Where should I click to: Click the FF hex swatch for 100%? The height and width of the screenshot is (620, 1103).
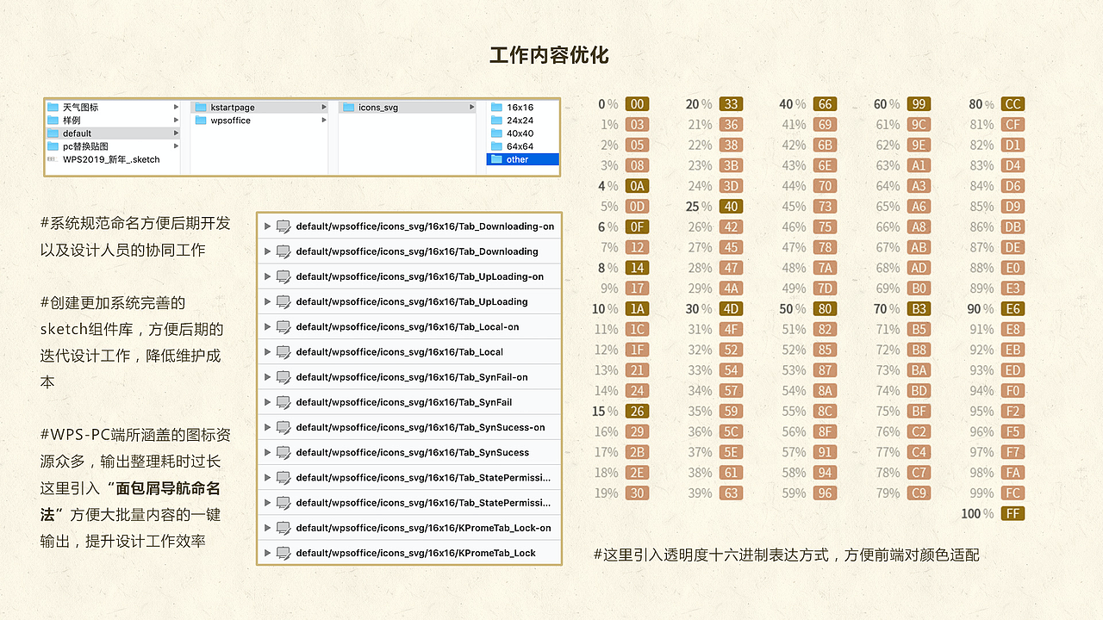coord(1013,514)
